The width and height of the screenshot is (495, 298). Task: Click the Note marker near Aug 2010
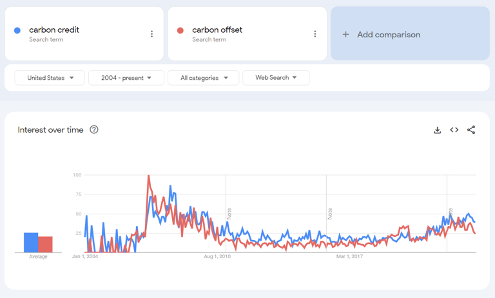click(229, 213)
